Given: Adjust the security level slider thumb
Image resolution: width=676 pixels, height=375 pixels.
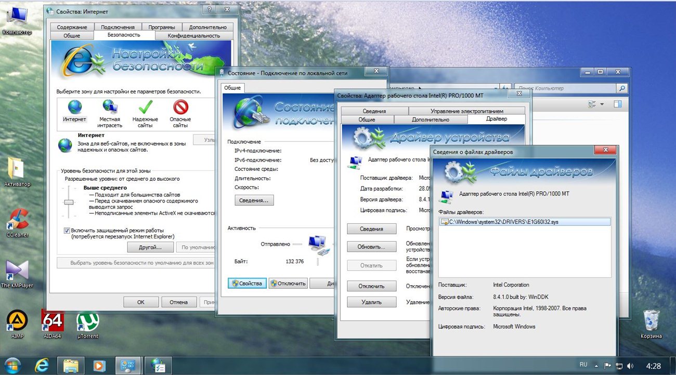Looking at the screenshot, I should 69,202.
